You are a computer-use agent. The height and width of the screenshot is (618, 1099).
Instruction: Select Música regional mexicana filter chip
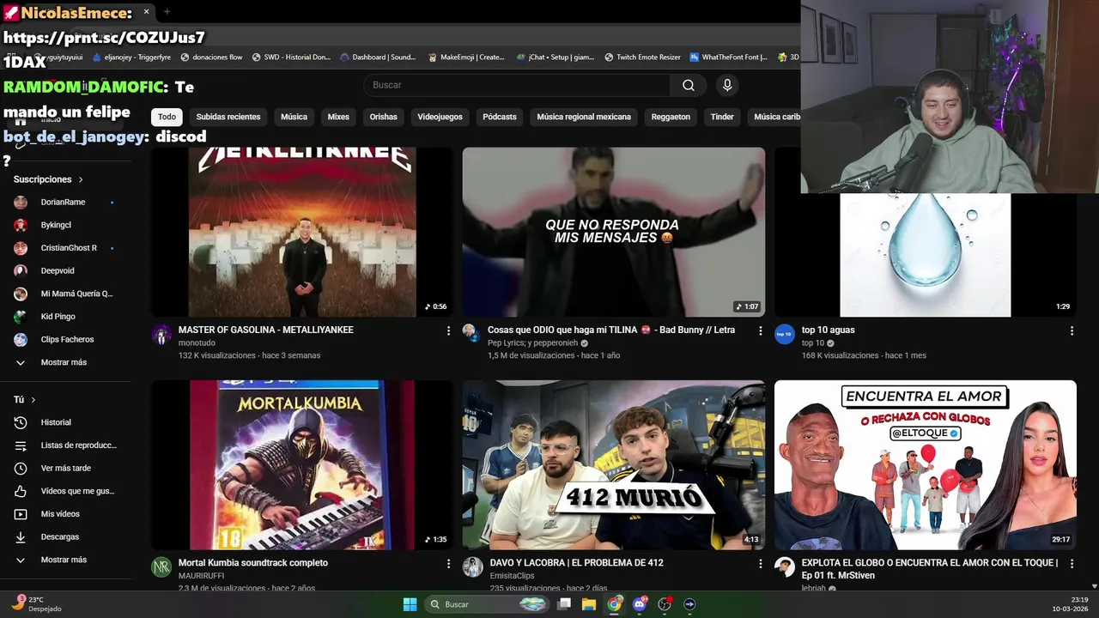[x=584, y=117]
